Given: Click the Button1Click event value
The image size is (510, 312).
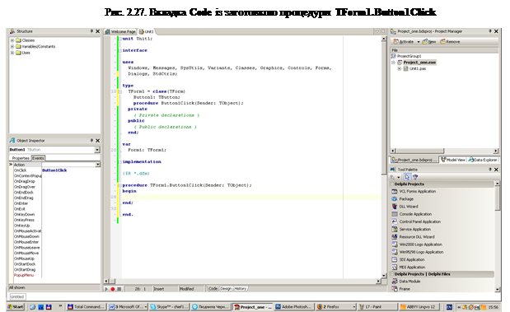Looking at the screenshot, I should coord(54,170).
